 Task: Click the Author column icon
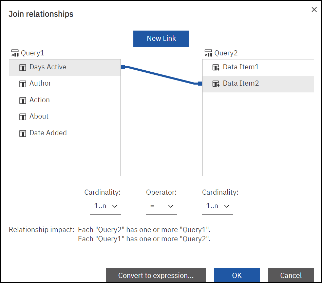point(23,84)
